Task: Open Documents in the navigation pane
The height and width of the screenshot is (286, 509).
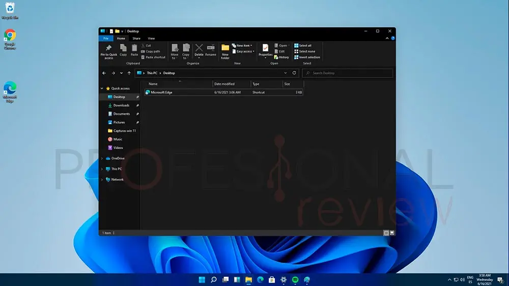Action: coord(122,113)
